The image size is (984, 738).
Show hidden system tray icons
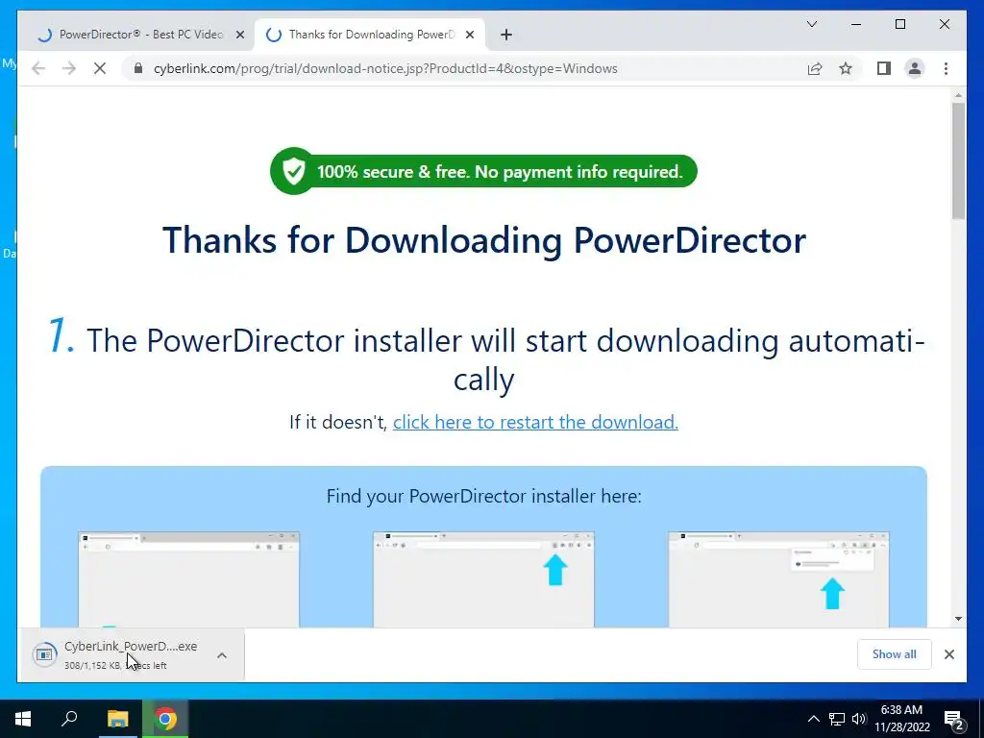point(813,719)
